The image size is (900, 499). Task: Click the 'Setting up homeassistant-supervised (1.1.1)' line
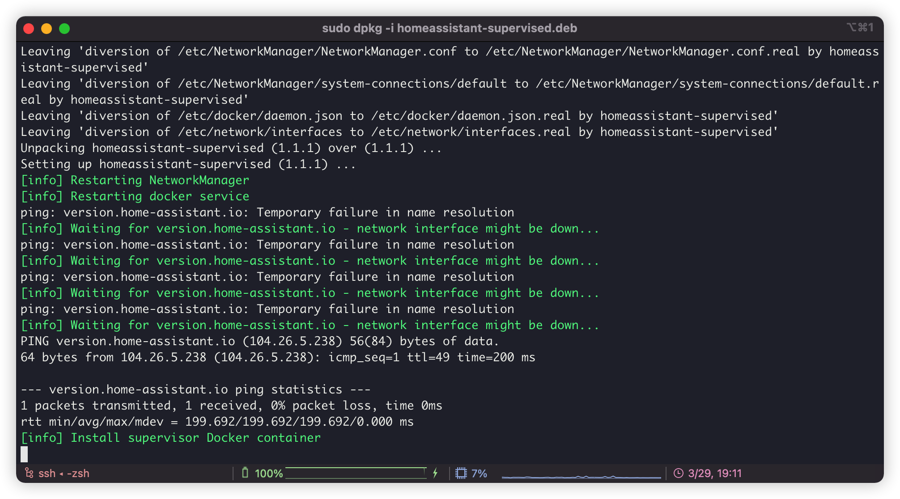click(188, 164)
